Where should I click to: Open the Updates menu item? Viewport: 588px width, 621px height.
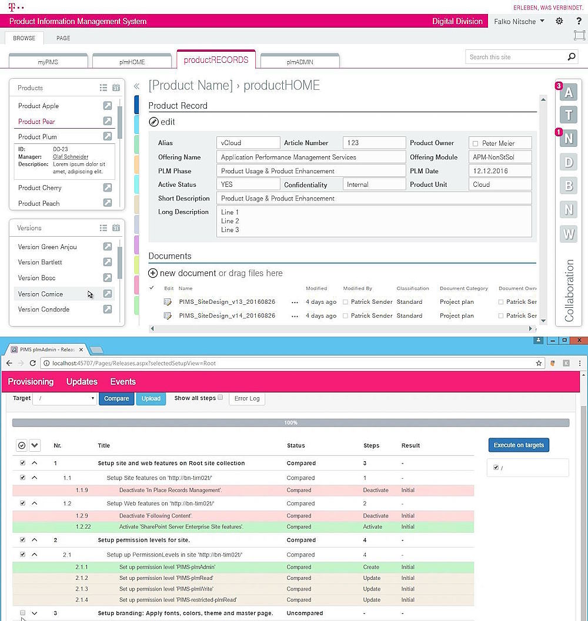[x=82, y=381]
